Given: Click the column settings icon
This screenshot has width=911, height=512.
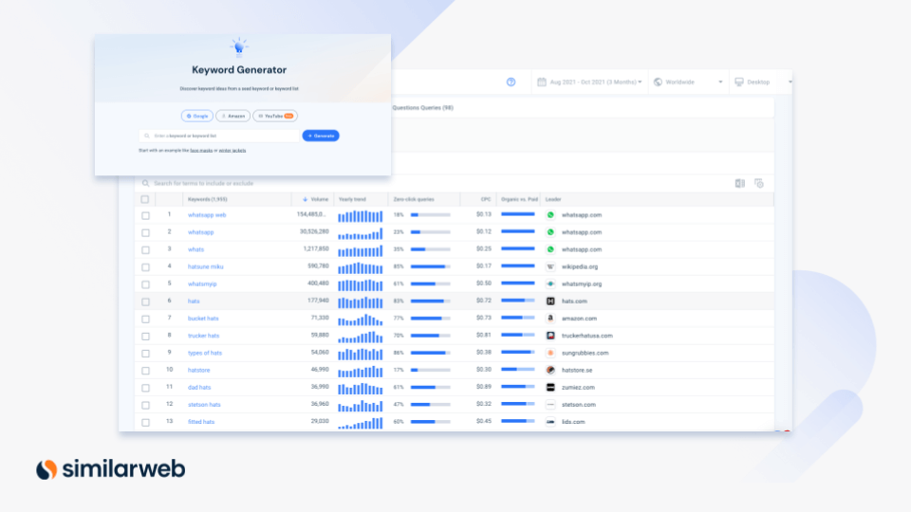Looking at the screenshot, I should 759,183.
